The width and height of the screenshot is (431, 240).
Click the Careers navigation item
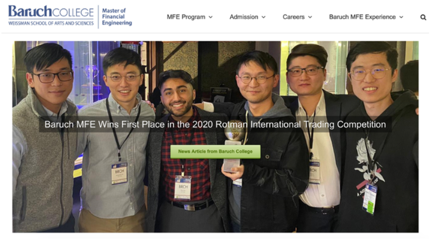click(294, 17)
